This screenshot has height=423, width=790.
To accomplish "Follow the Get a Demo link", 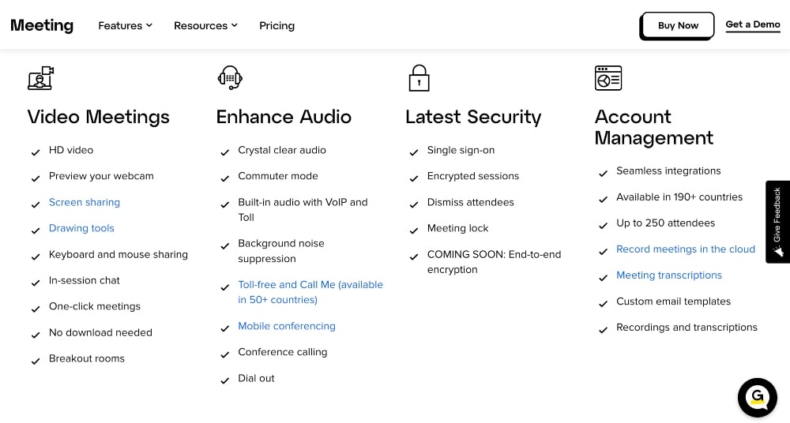I will (x=753, y=24).
